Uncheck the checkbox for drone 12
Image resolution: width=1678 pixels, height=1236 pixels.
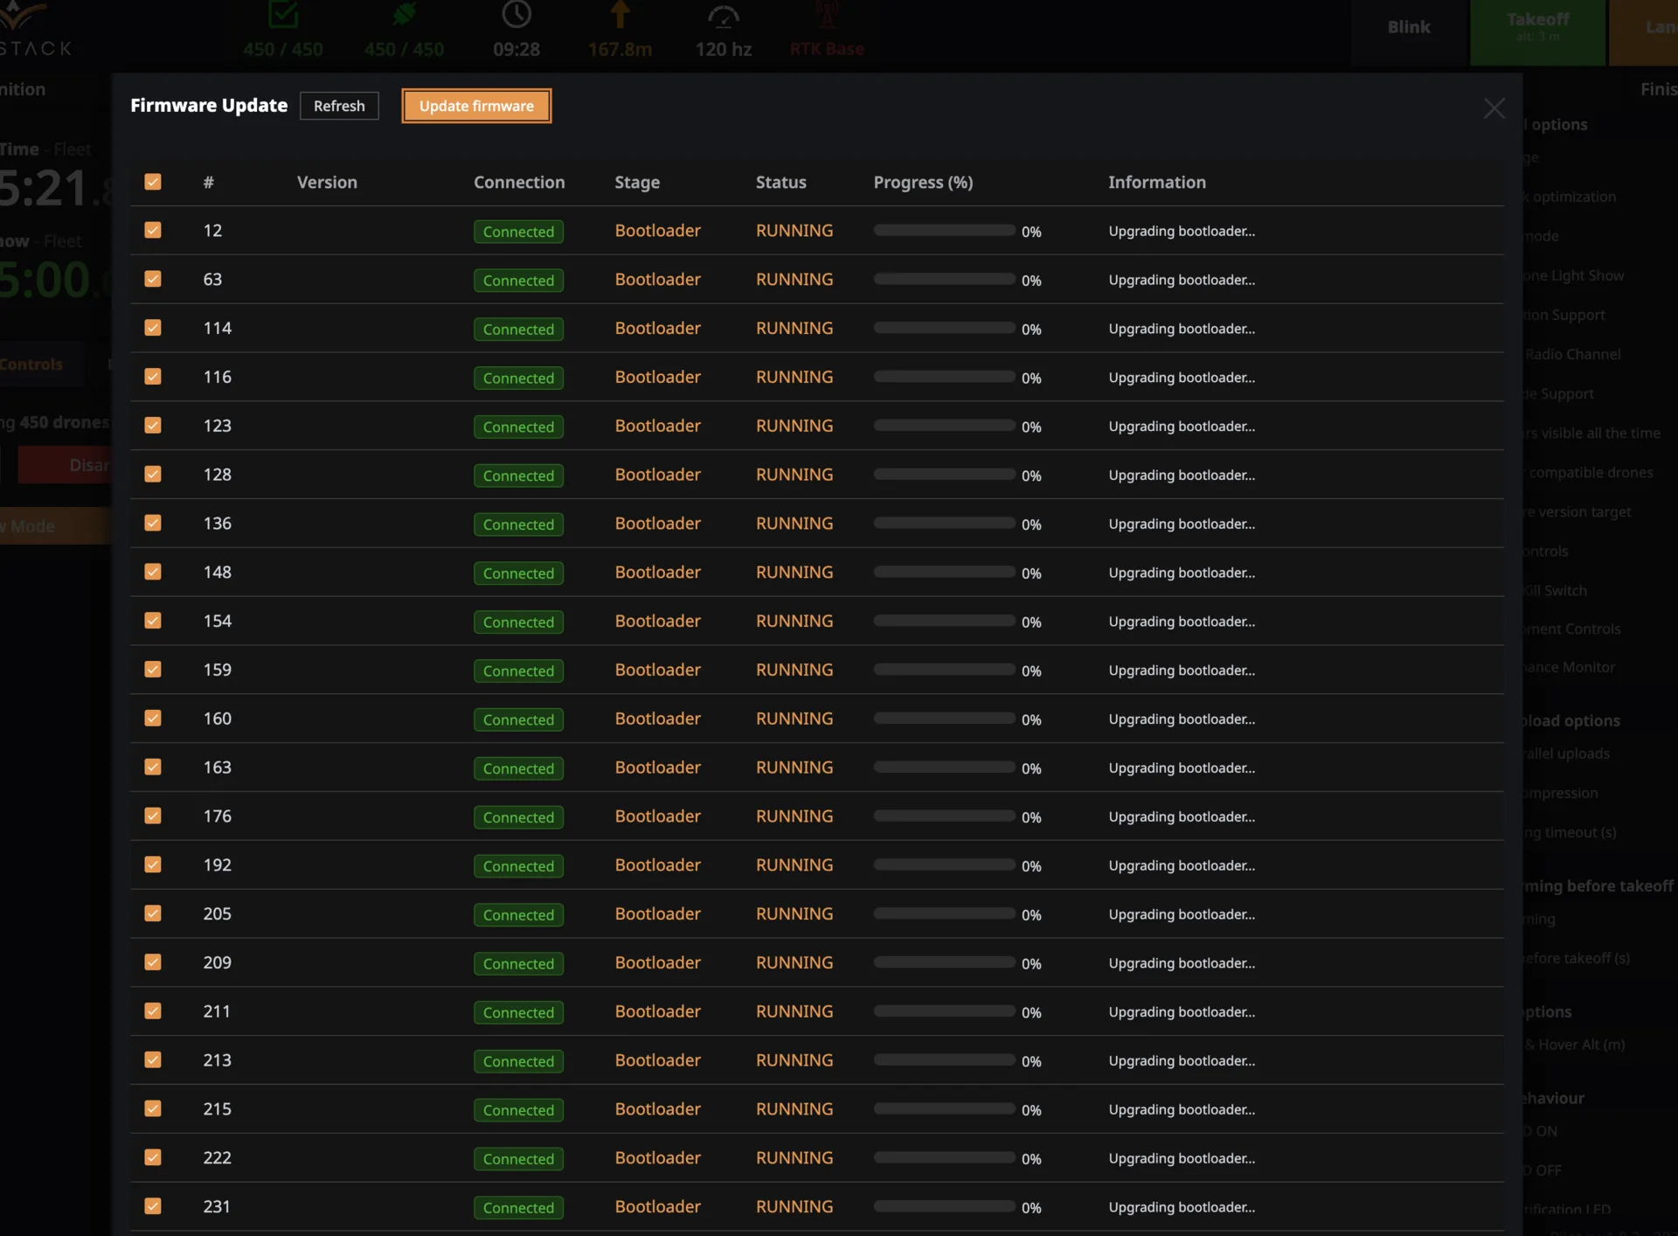coord(153,230)
